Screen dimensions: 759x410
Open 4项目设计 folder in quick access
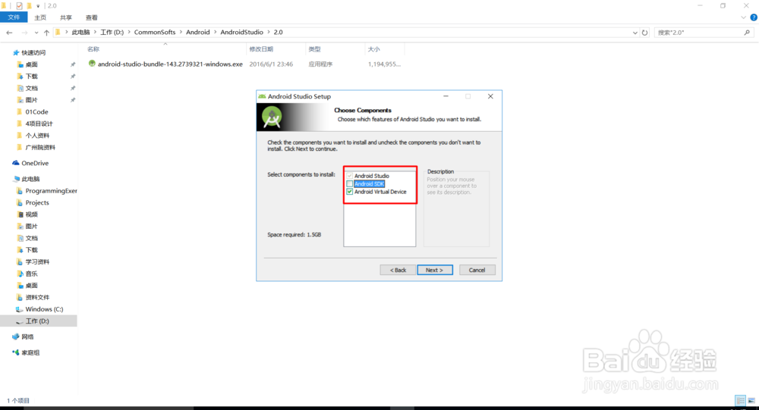pos(39,124)
